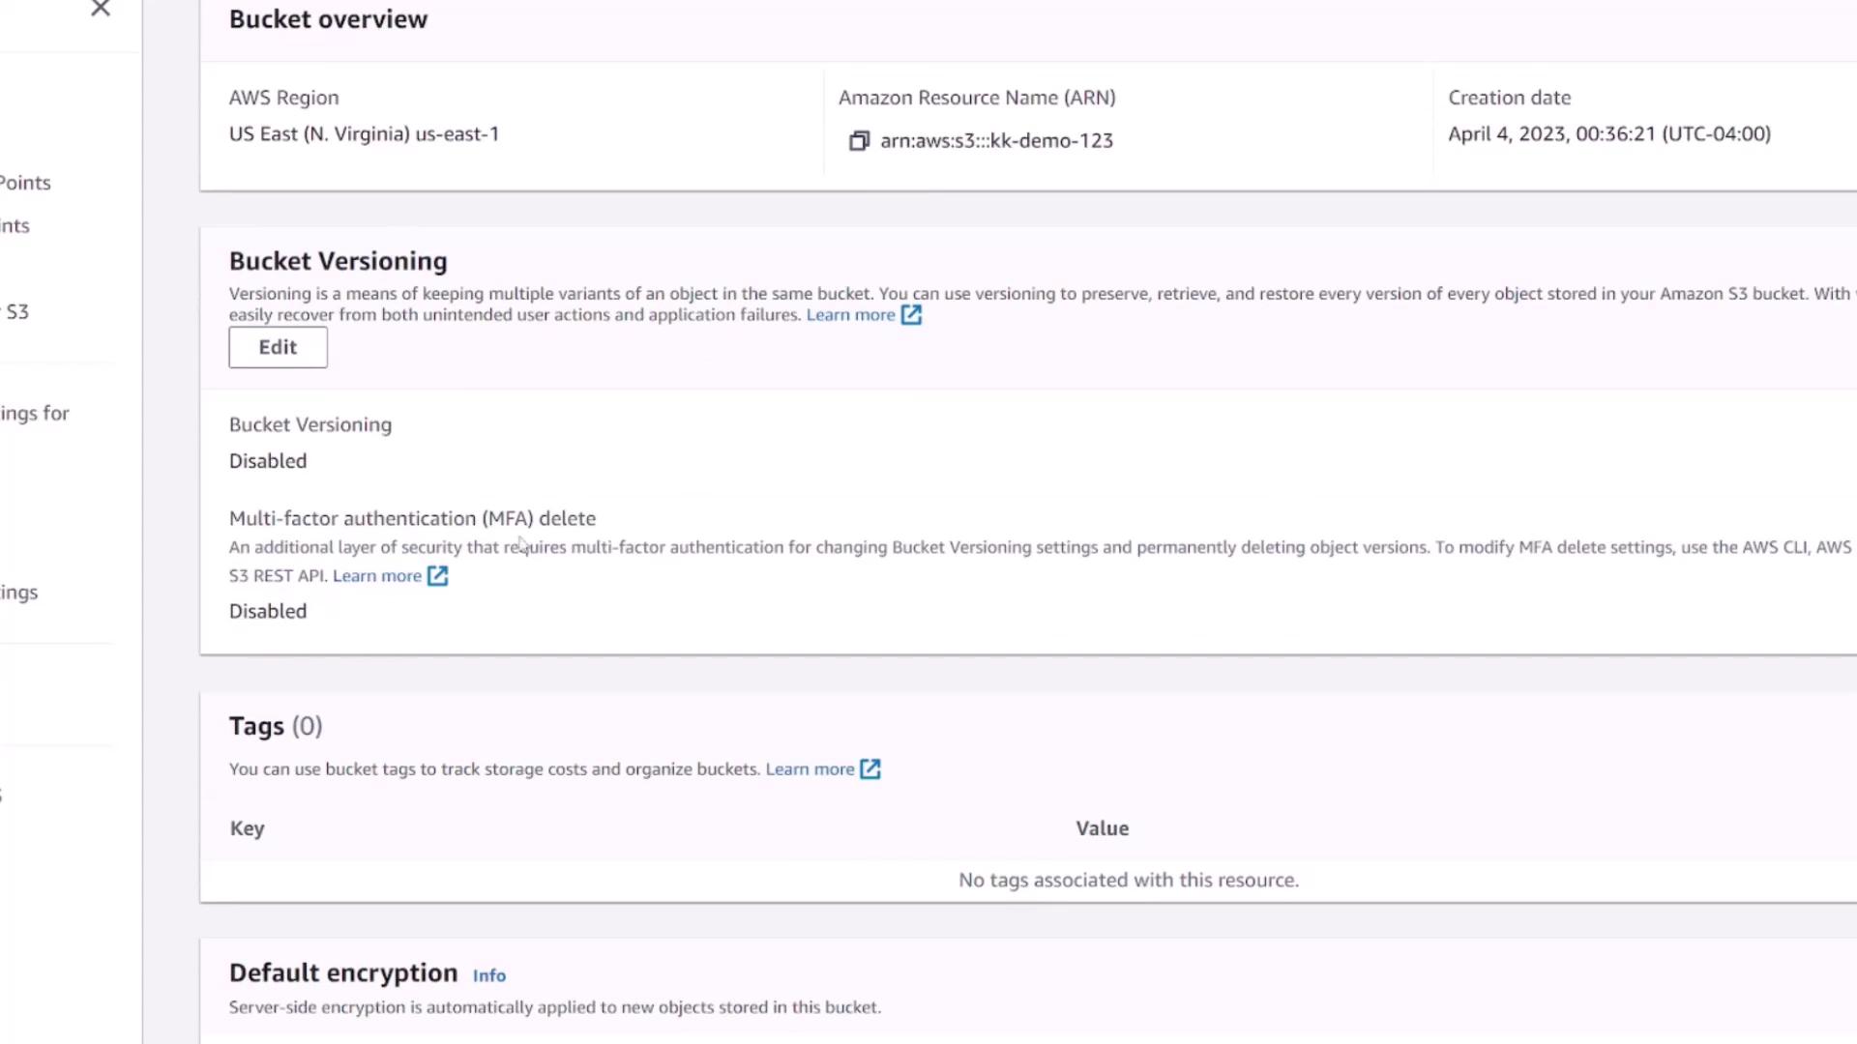Open the sidebar item ending in 'ints'

coord(15,226)
